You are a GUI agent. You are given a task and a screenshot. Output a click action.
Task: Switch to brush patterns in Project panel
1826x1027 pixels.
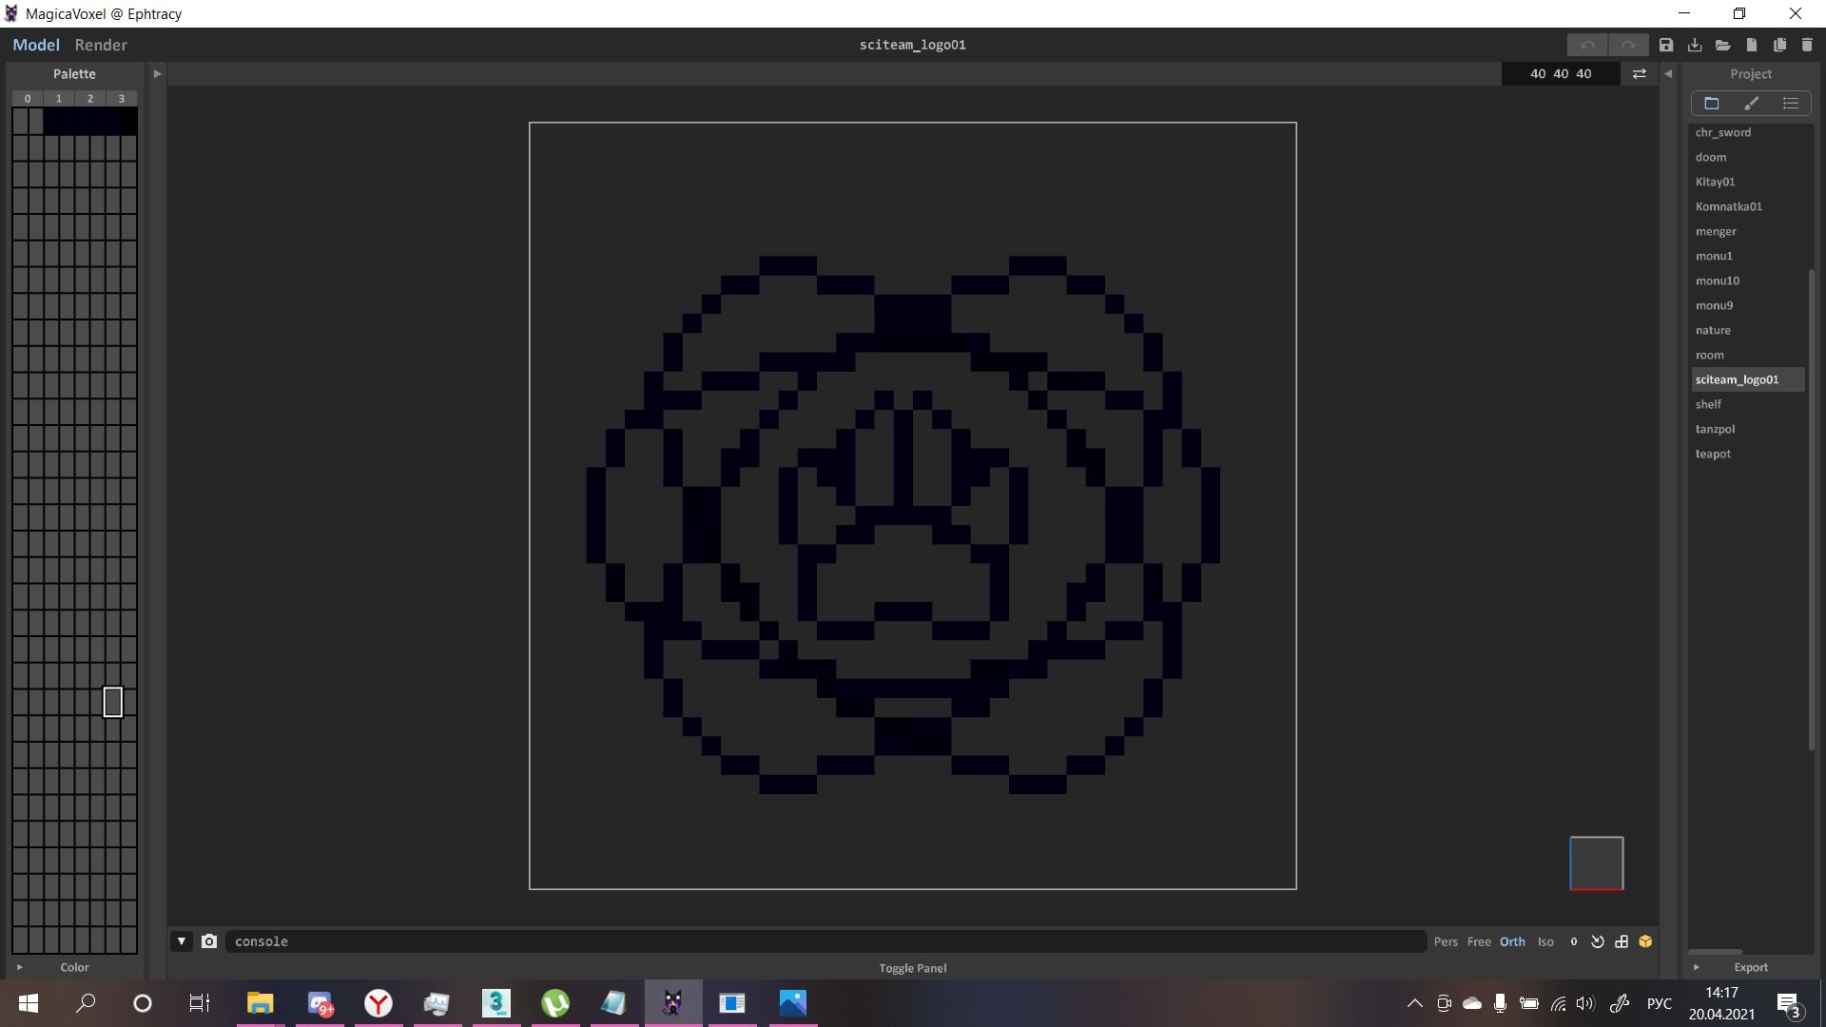1751,103
